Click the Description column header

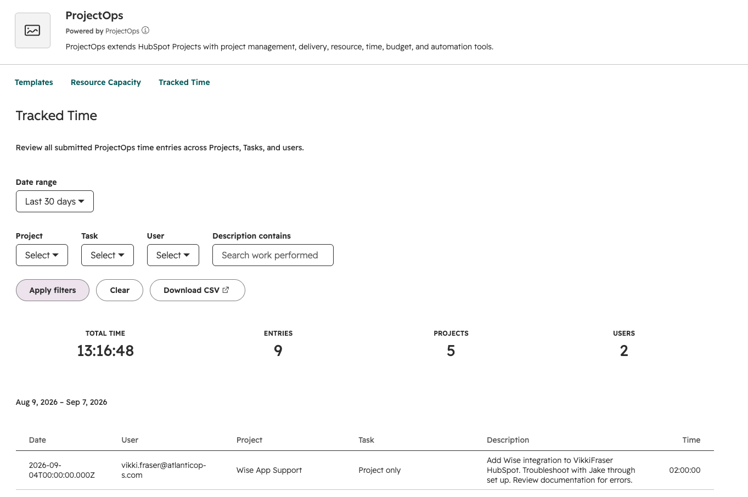[508, 440]
